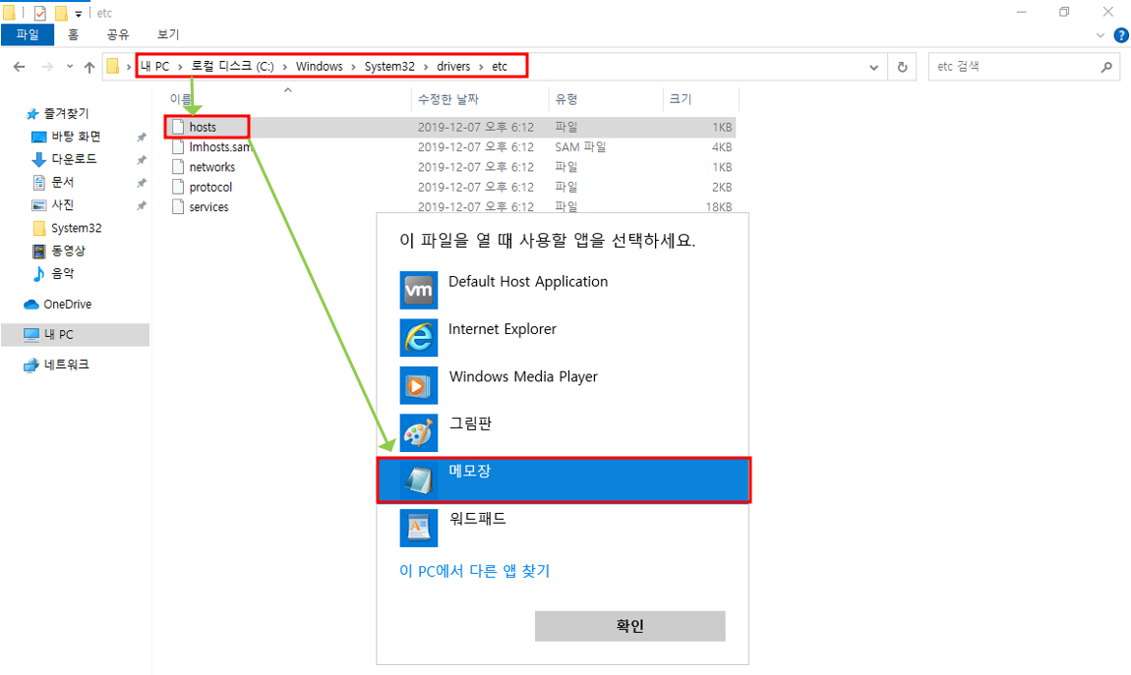
Task: Go up one folder level
Action: [x=89, y=67]
